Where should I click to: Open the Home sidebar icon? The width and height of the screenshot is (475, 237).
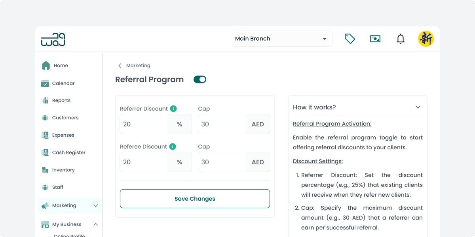(46, 65)
